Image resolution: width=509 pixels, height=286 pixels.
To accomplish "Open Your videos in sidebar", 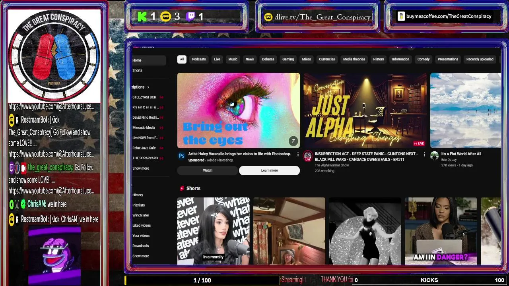I will click(x=141, y=236).
